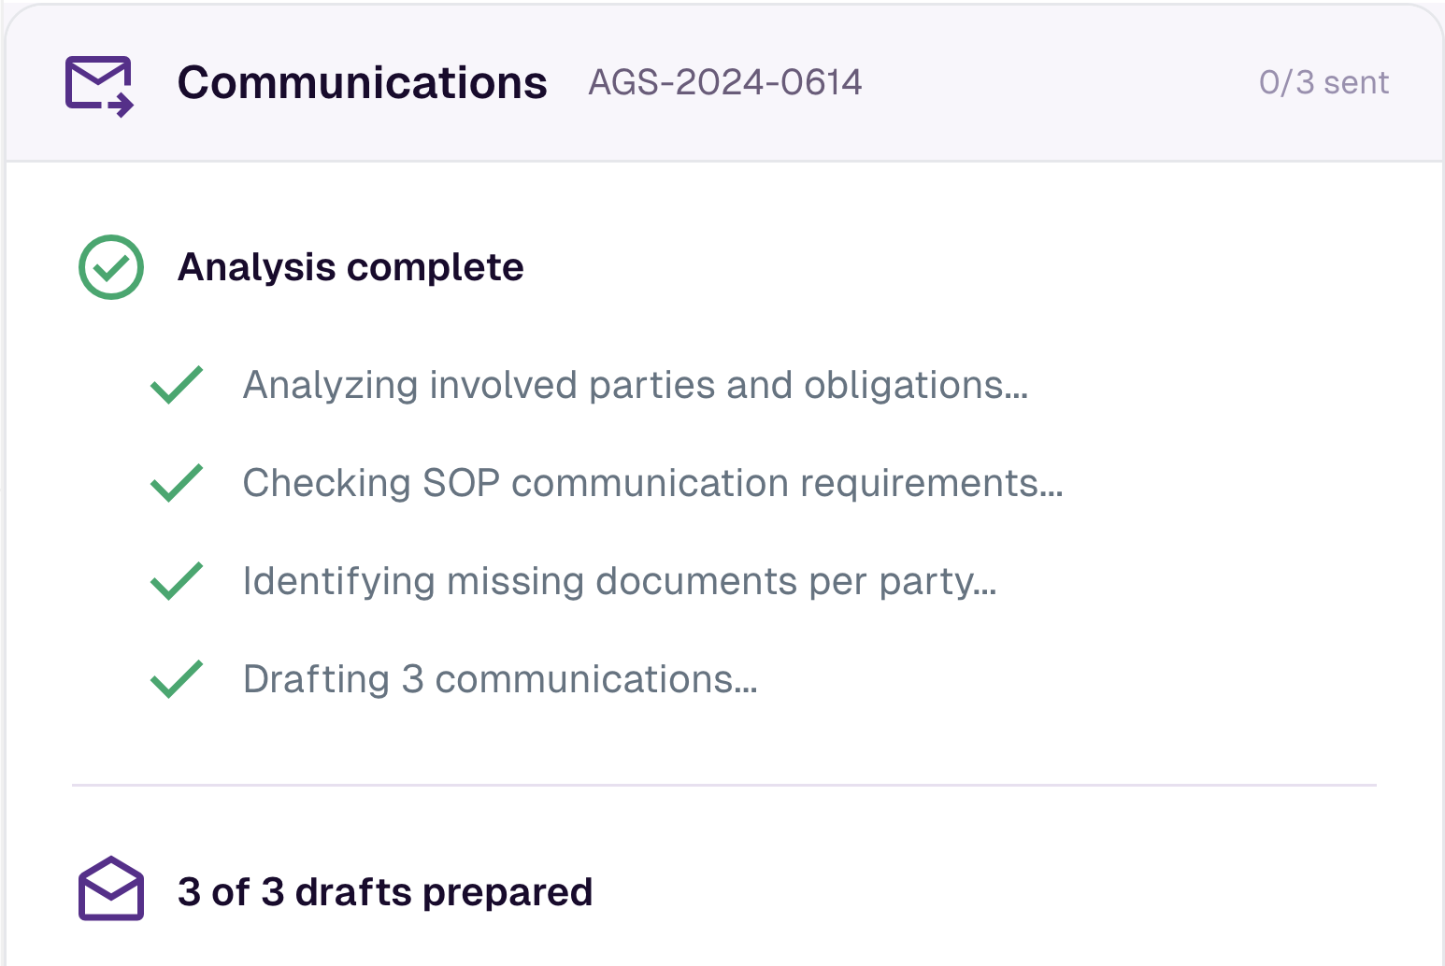Viewport: 1445px width, 966px height.
Task: Click the divider line above drafts prepared
Action: (x=723, y=786)
